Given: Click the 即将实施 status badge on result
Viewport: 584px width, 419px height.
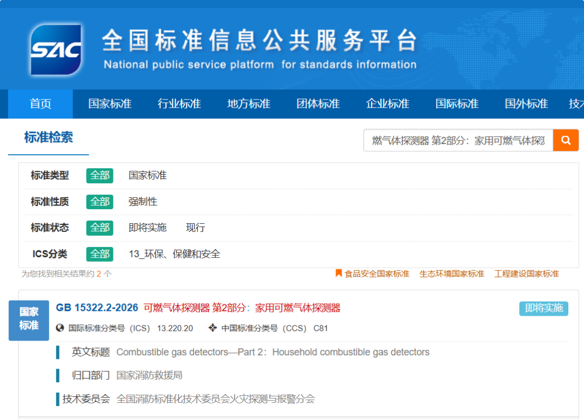Looking at the screenshot, I should click(543, 308).
